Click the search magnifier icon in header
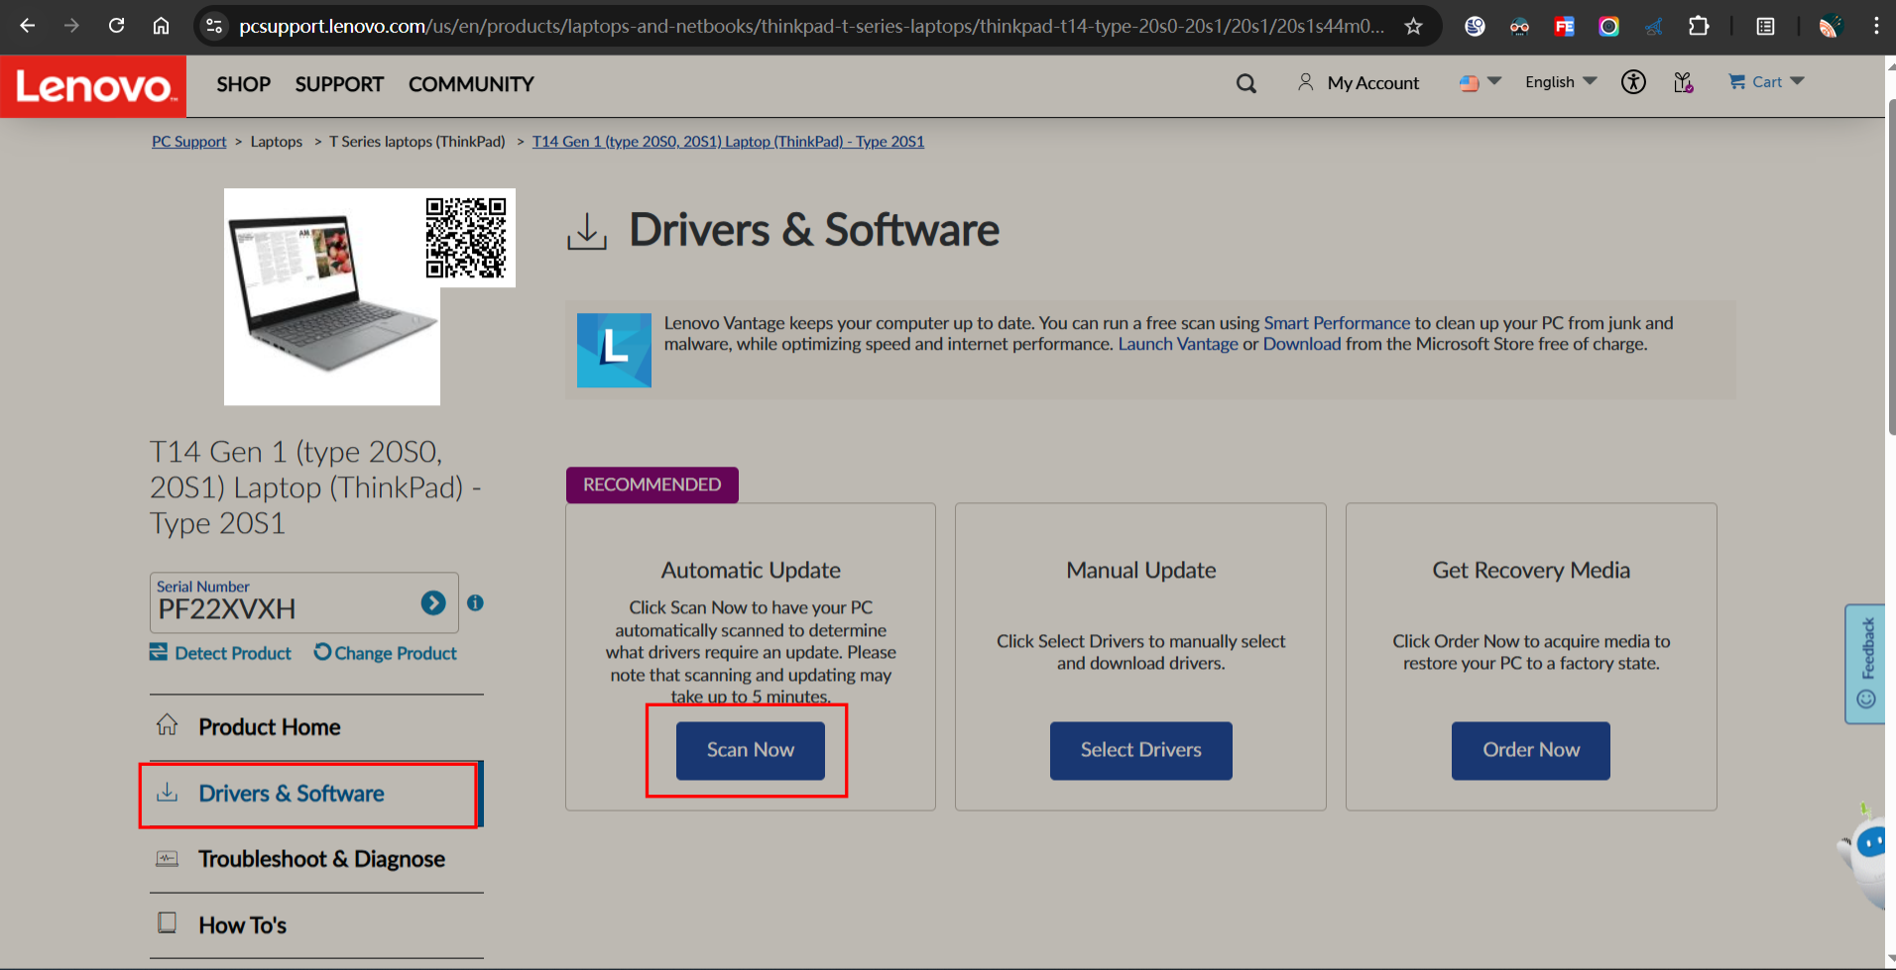The height and width of the screenshot is (970, 1896). (1245, 84)
